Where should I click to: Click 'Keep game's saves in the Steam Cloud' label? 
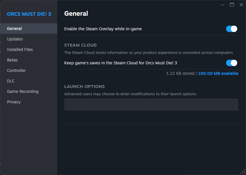coord(121,63)
